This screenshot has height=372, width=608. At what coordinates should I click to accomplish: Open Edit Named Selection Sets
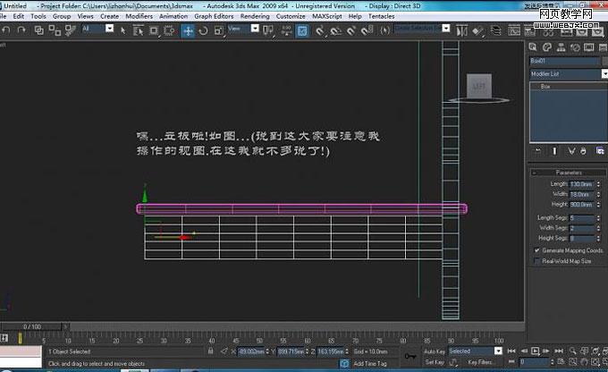[x=384, y=30]
